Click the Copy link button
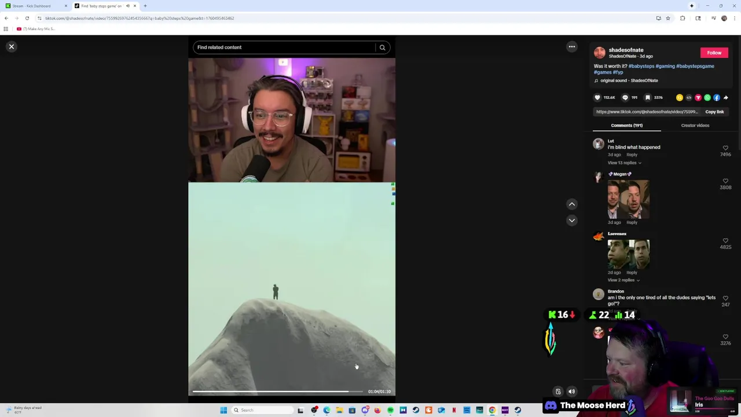 [x=714, y=112]
